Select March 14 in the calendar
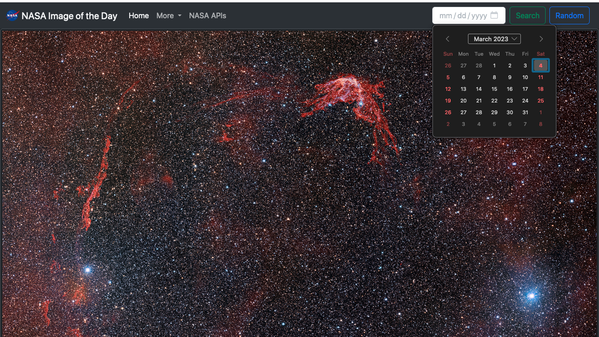The image size is (599, 337). [479, 89]
